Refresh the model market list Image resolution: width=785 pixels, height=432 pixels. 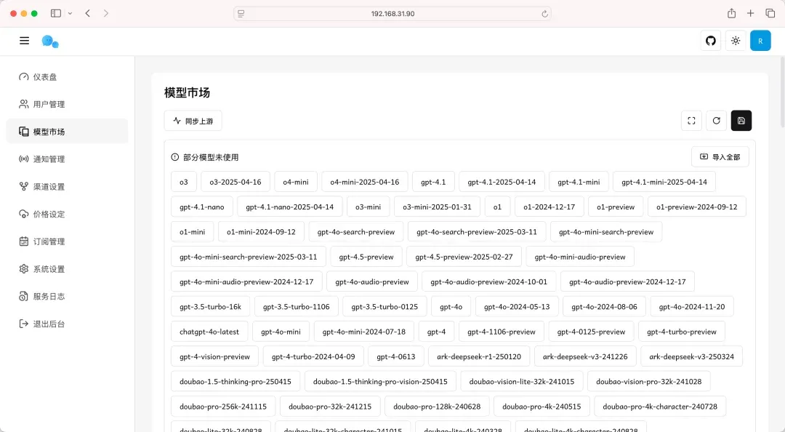(x=717, y=121)
